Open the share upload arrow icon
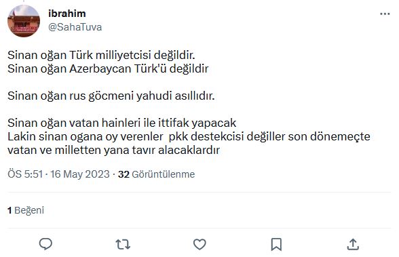 point(353,244)
